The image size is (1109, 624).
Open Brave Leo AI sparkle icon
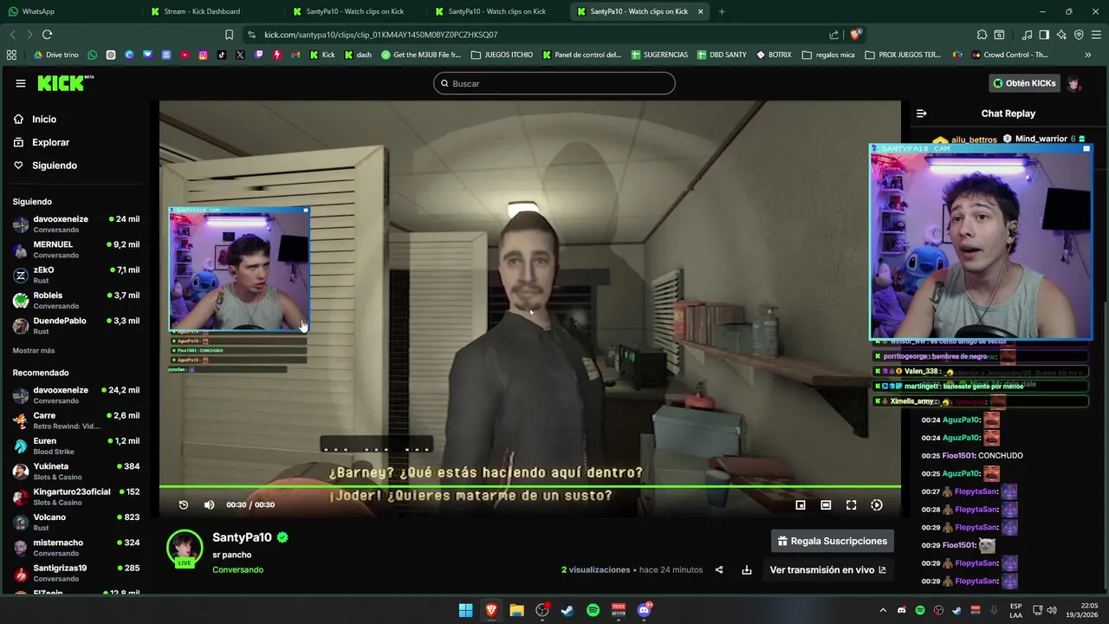pyautogui.click(x=1061, y=35)
